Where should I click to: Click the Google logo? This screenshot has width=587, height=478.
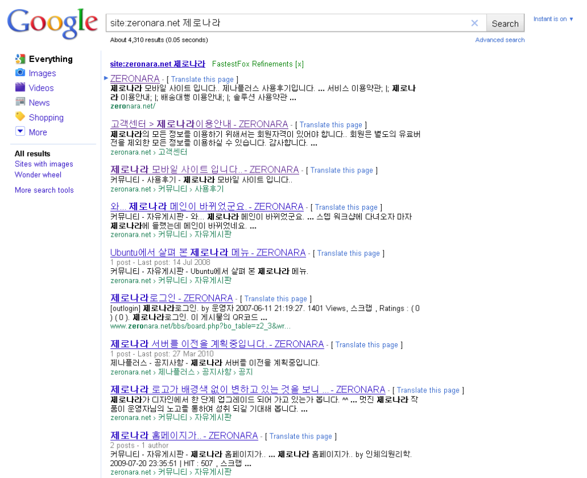click(x=52, y=24)
